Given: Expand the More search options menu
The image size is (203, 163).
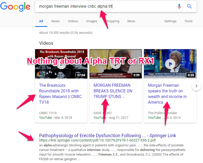Looking at the screenshot, I should (131, 21).
